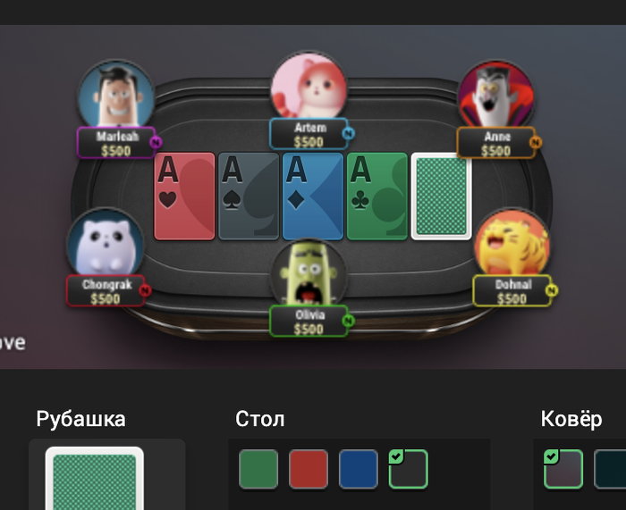
Task: Click the face-down green card on the table
Action: pyautogui.click(x=441, y=196)
